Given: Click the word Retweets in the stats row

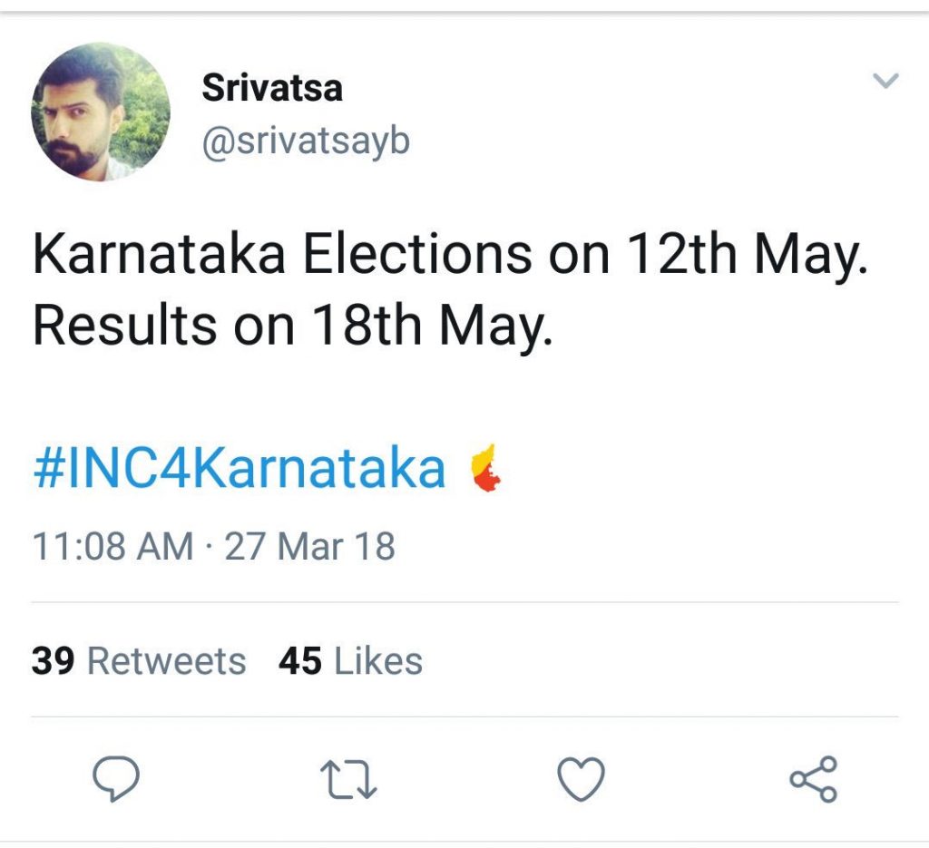Looking at the screenshot, I should (167, 661).
